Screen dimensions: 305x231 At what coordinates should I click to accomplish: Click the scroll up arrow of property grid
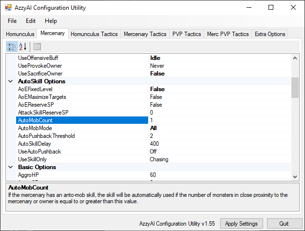point(295,58)
